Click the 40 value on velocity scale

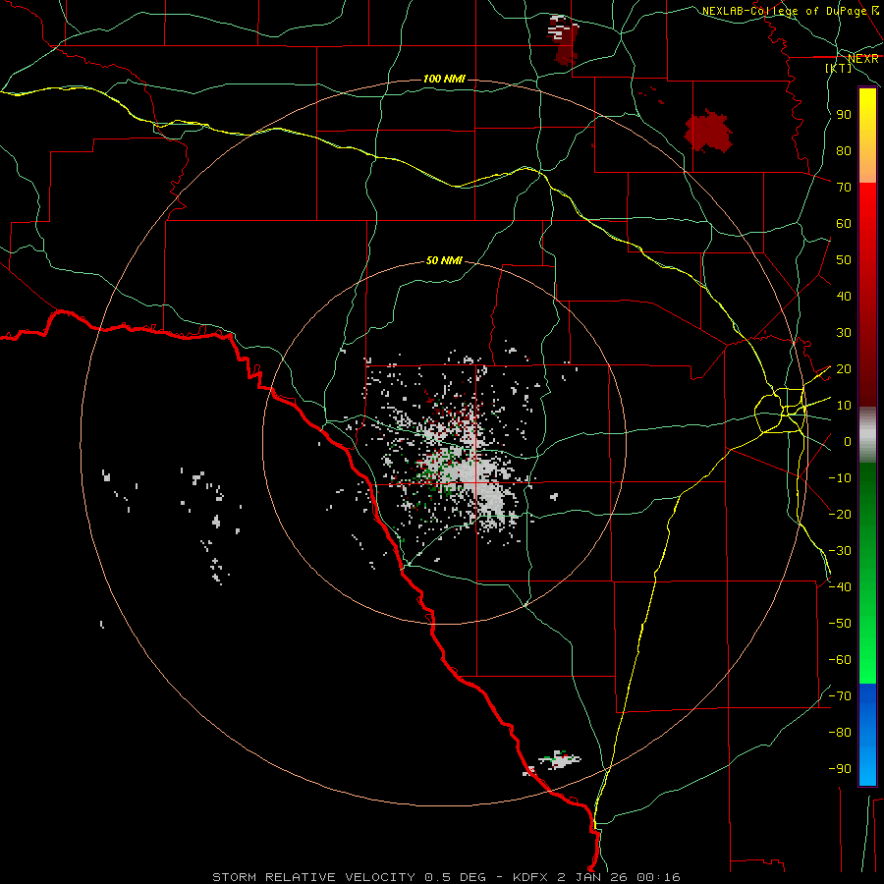pos(844,297)
